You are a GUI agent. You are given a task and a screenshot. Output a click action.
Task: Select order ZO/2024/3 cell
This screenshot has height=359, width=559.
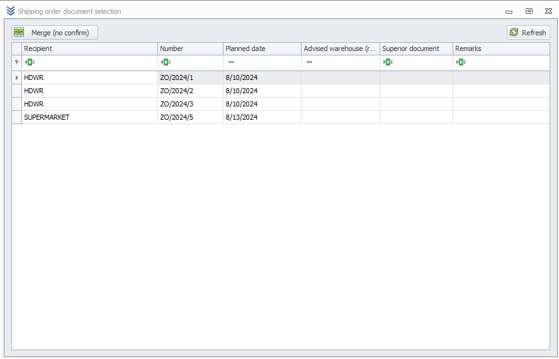point(190,104)
